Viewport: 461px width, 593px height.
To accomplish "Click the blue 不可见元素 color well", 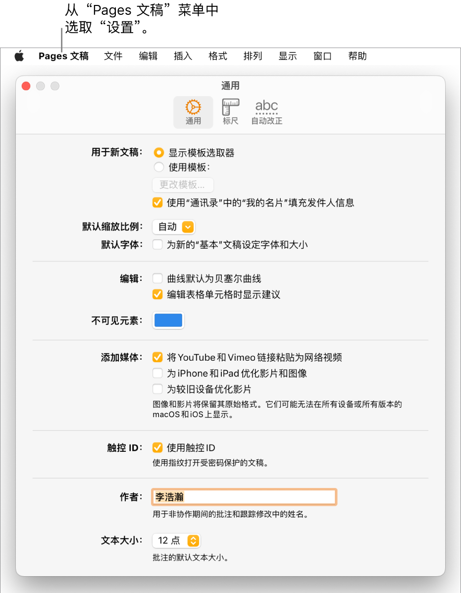I will [x=168, y=321].
